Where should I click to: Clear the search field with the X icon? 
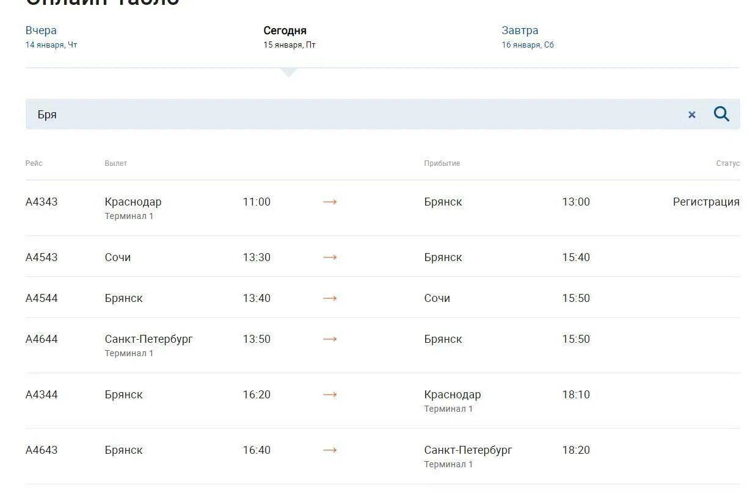692,115
